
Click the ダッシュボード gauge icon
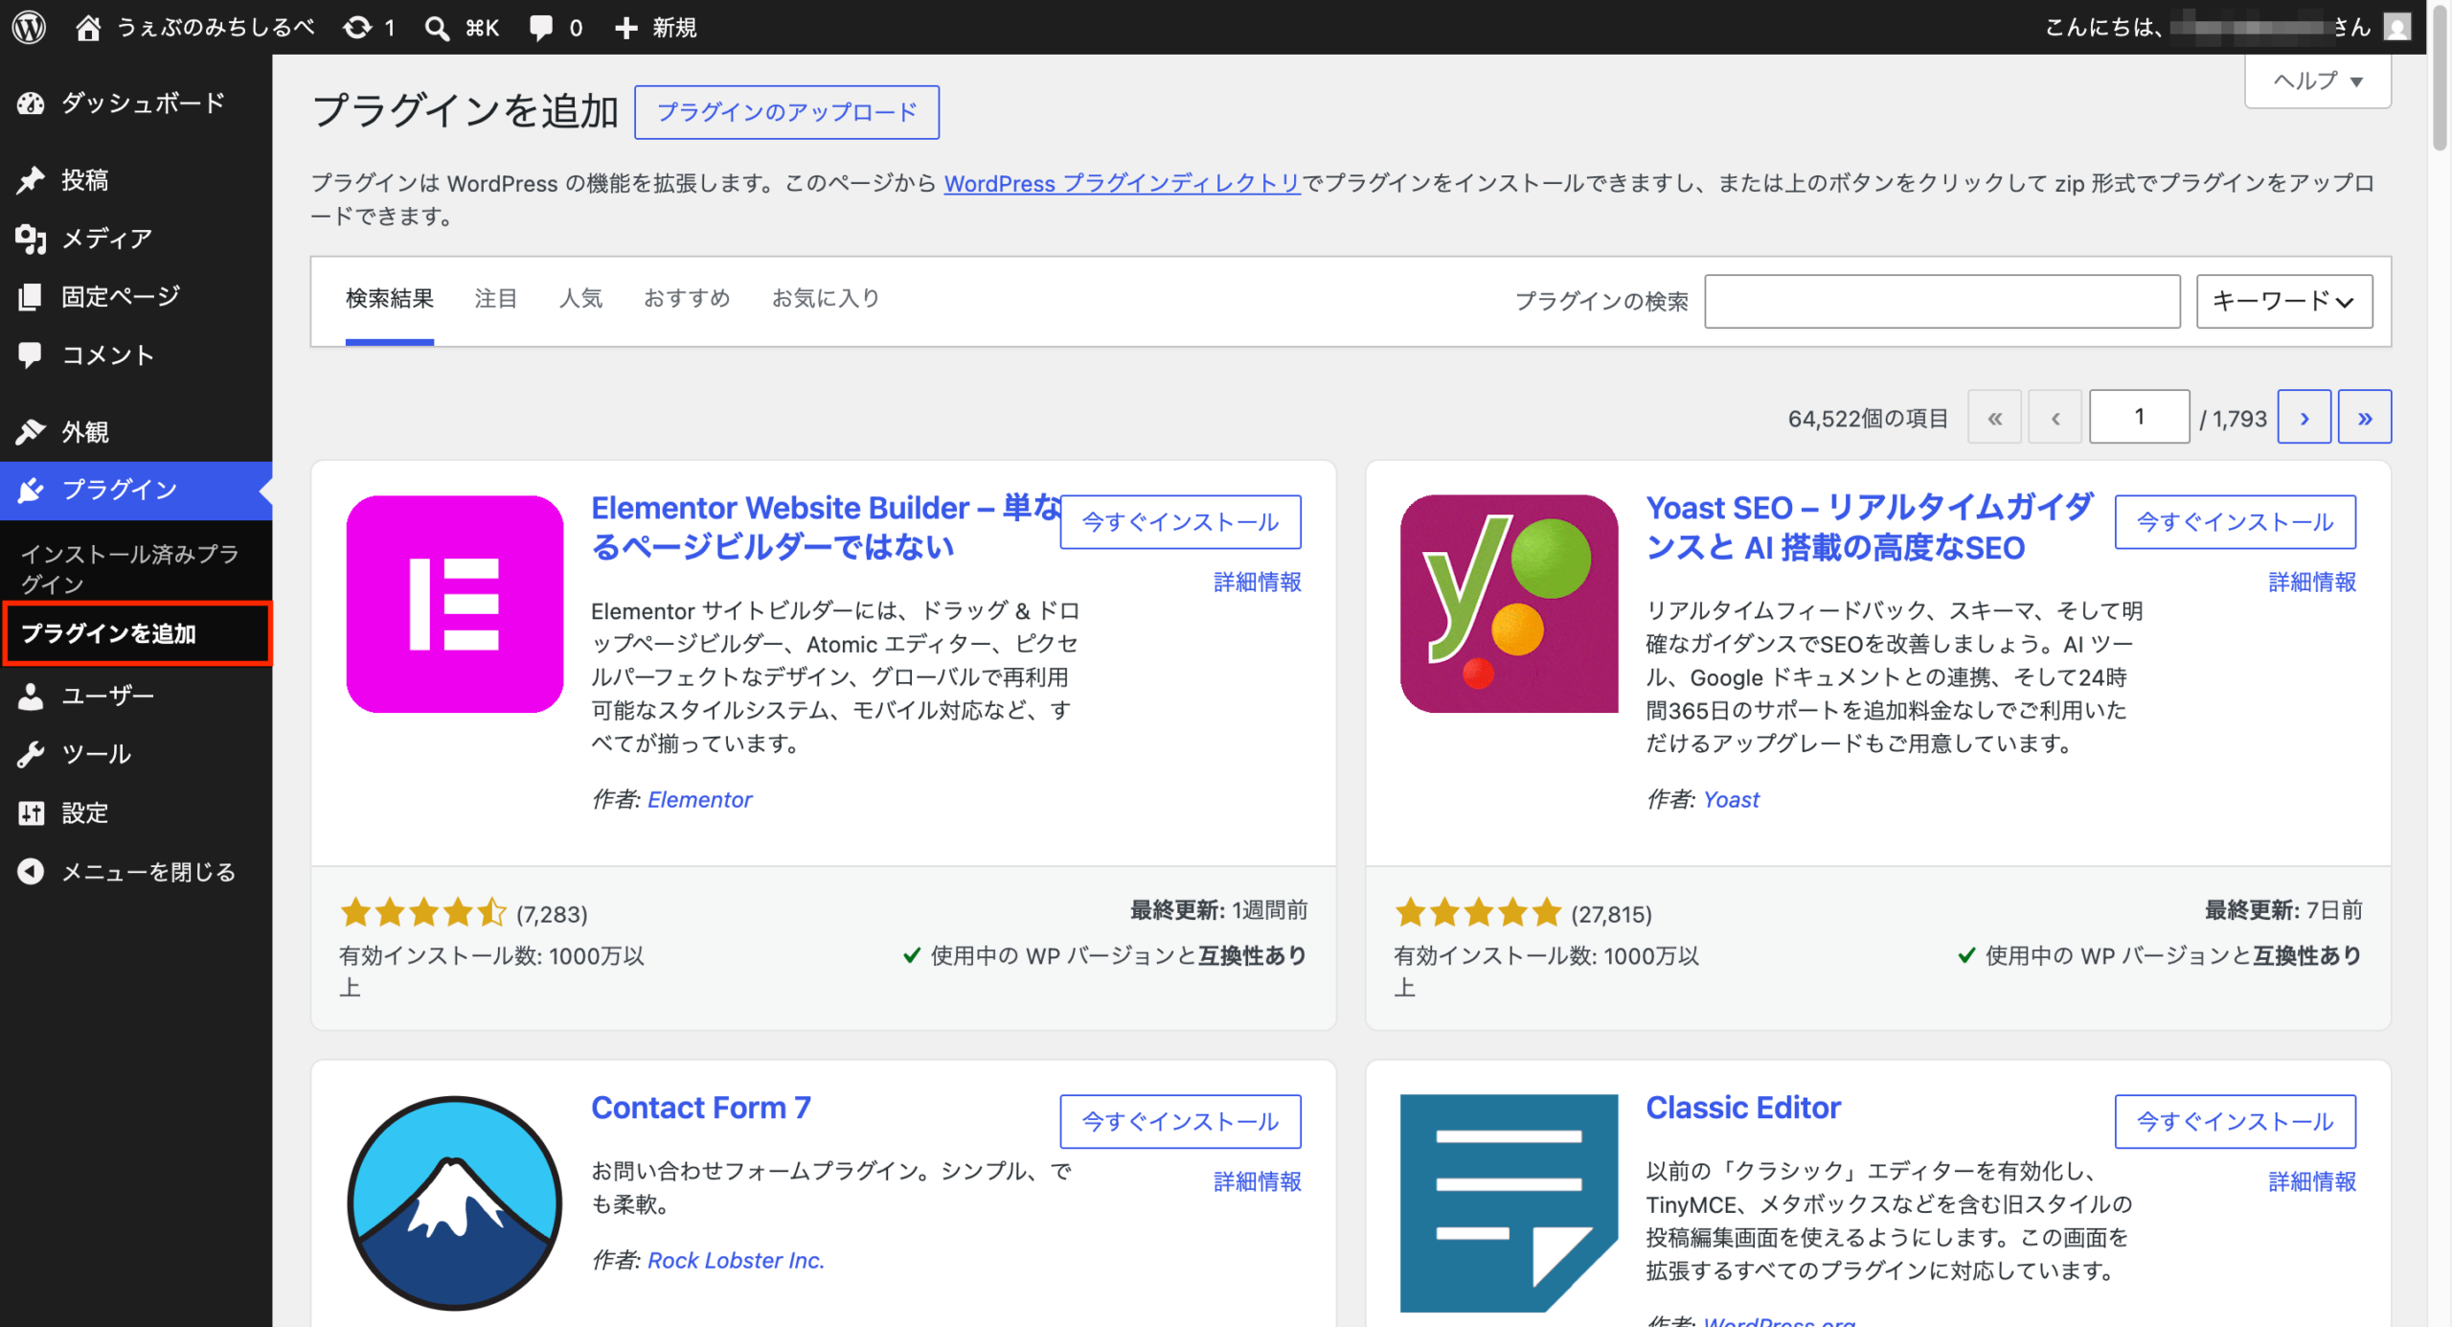point(31,103)
